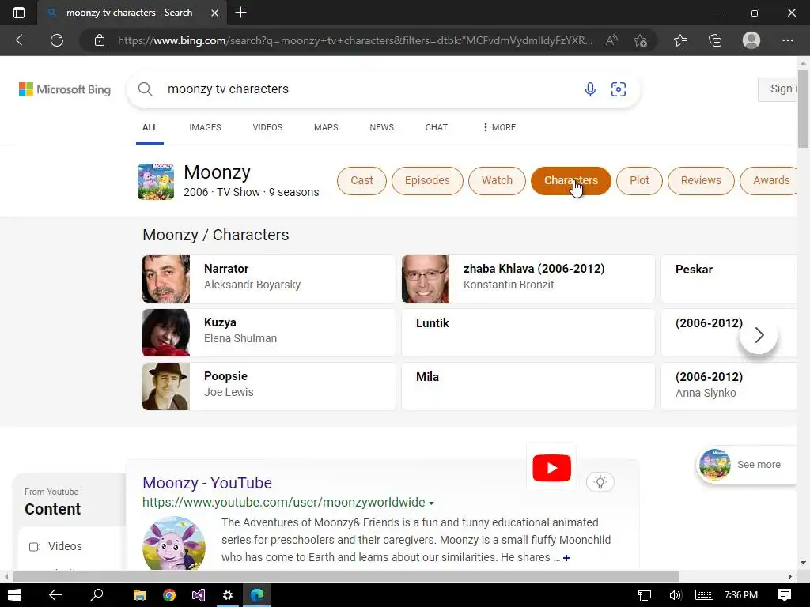
Task: Switch to NEWS search tab
Action: (382, 127)
